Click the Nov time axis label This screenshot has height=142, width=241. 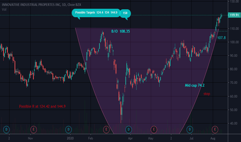click(x=31, y=138)
